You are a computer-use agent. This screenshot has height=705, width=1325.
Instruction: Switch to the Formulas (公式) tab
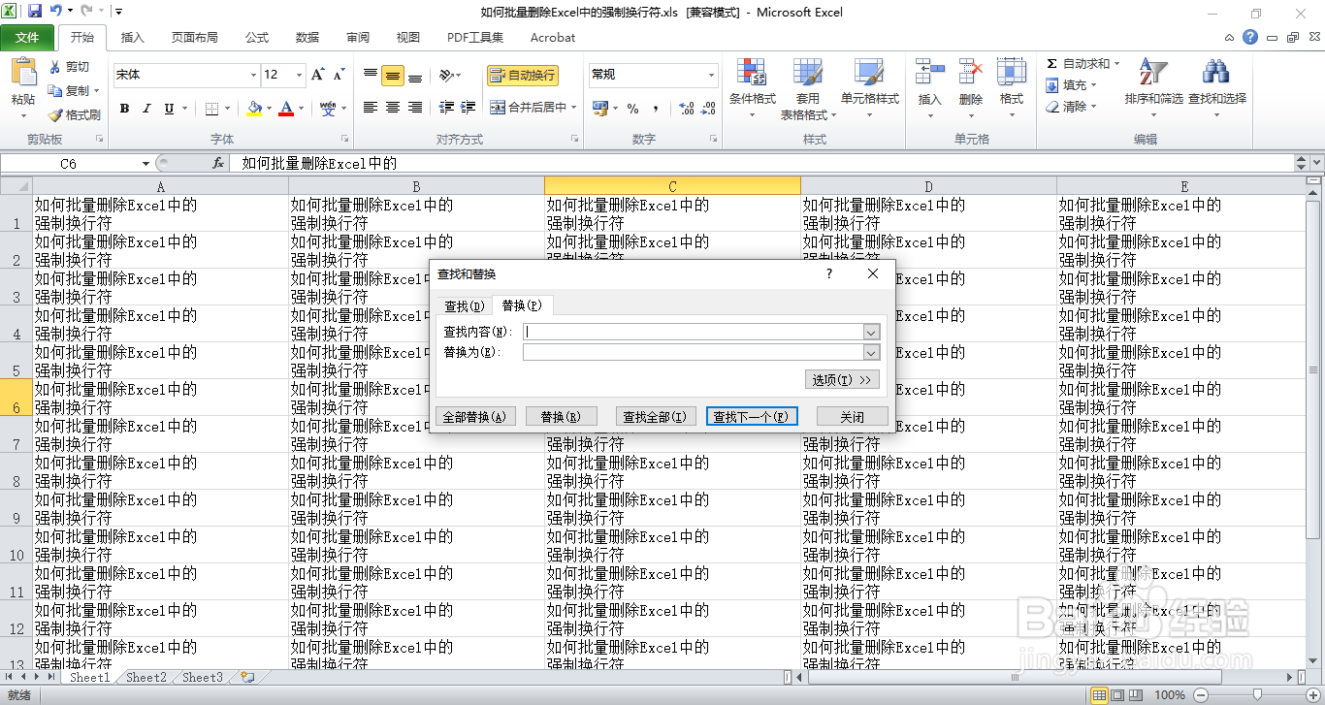pyautogui.click(x=257, y=38)
